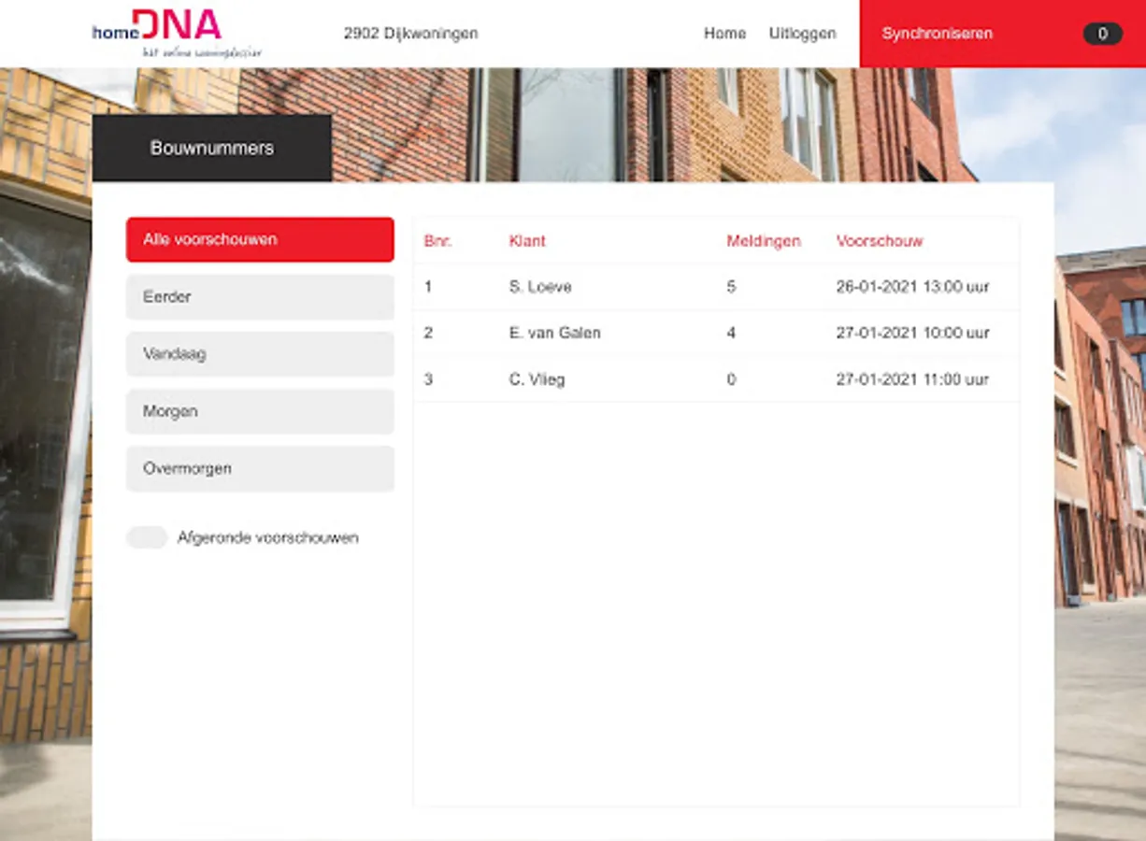The width and height of the screenshot is (1146, 841).
Task: Click the synchronization counter badge
Action: 1102,34
